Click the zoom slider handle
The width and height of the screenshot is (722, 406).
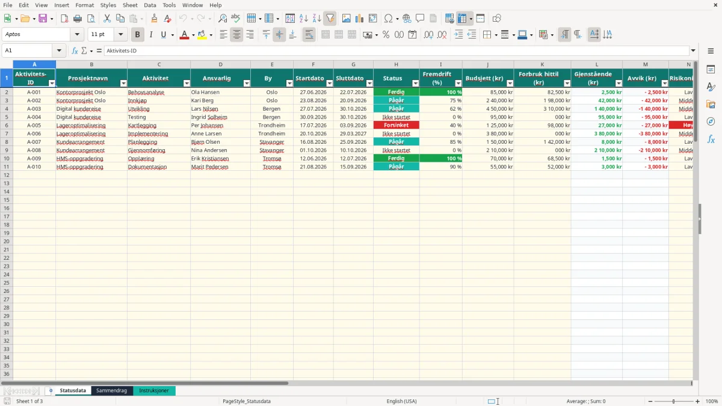[x=674, y=401]
